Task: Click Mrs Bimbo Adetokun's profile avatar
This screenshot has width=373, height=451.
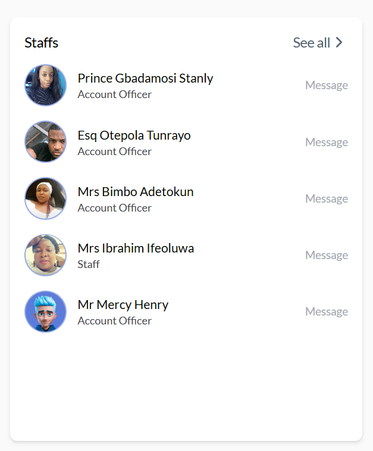Action: [x=45, y=198]
